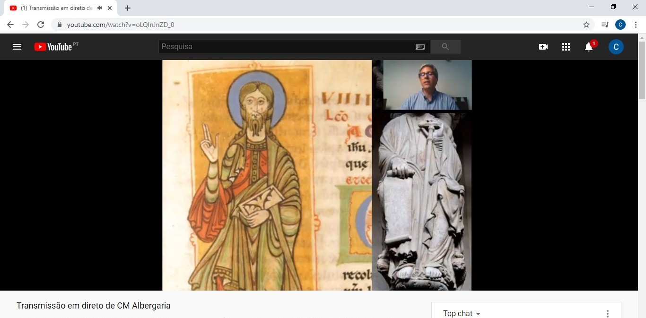
Task: Open the on-screen keyboard in search bar
Action: click(x=420, y=47)
